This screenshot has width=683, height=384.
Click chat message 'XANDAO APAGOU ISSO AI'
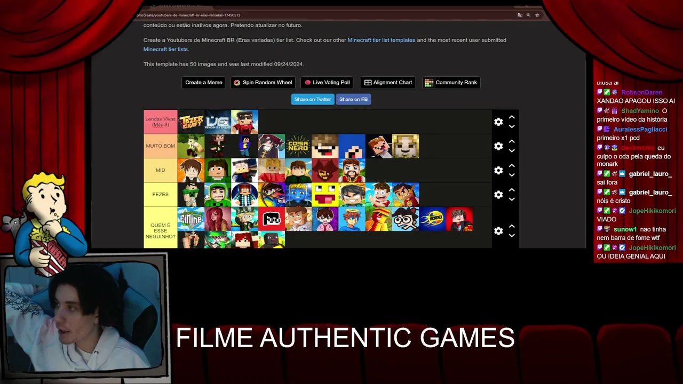pyautogui.click(x=636, y=101)
